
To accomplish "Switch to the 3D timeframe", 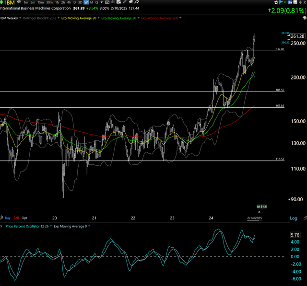I will pos(80,2).
